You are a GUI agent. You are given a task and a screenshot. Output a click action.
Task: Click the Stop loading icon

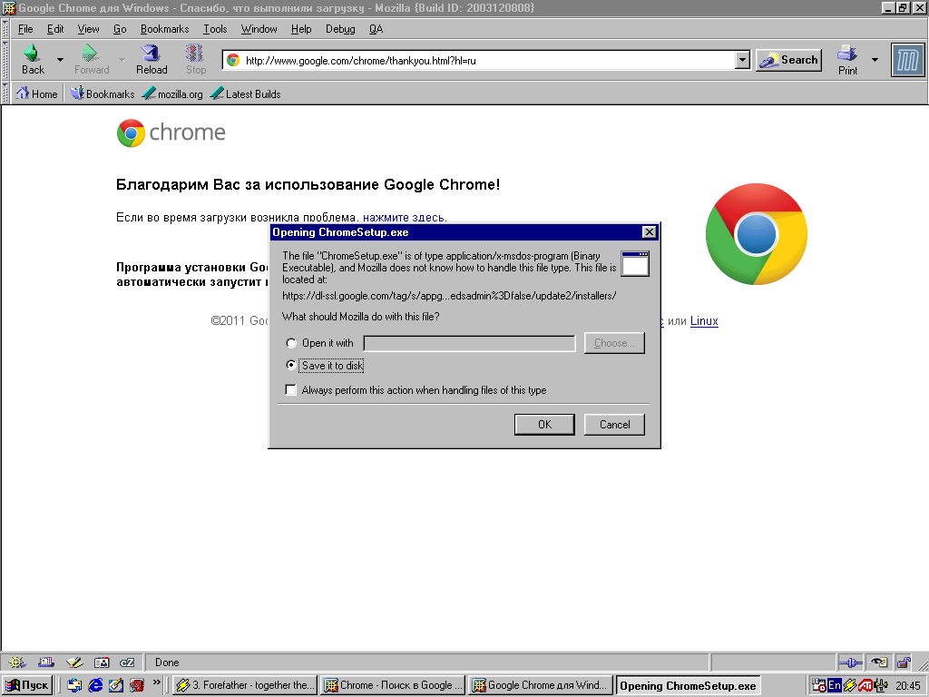click(x=194, y=54)
